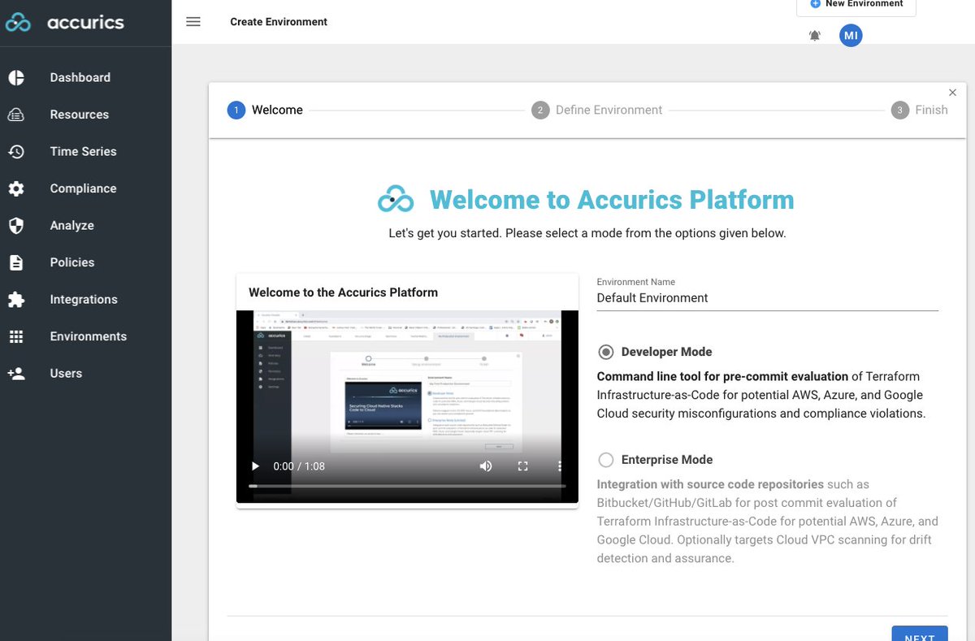975x641 pixels.
Task: Select the Enterprise Mode radio button
Action: pos(606,460)
